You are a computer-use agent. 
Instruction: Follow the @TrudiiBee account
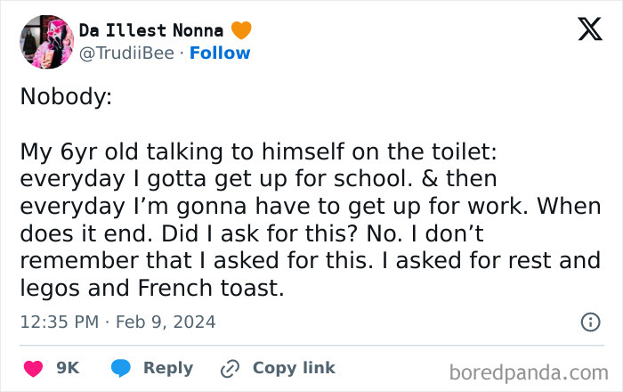point(221,53)
